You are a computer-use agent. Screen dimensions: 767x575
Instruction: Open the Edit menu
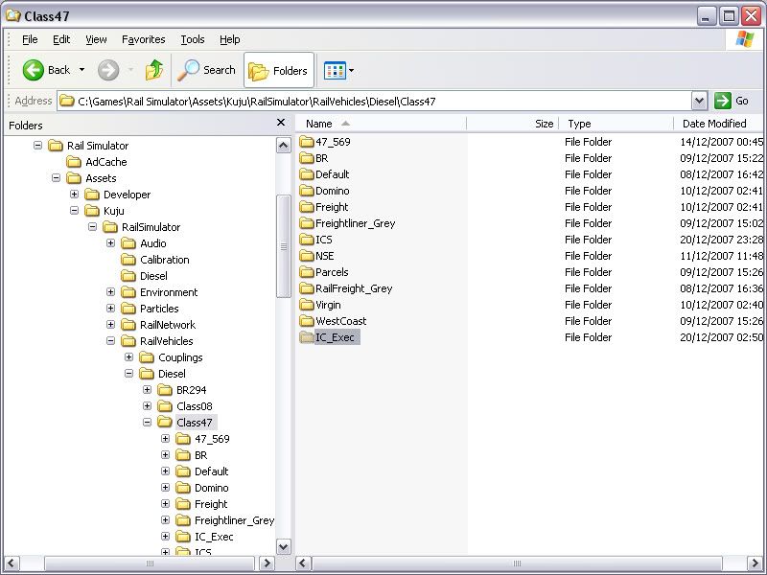click(x=61, y=39)
